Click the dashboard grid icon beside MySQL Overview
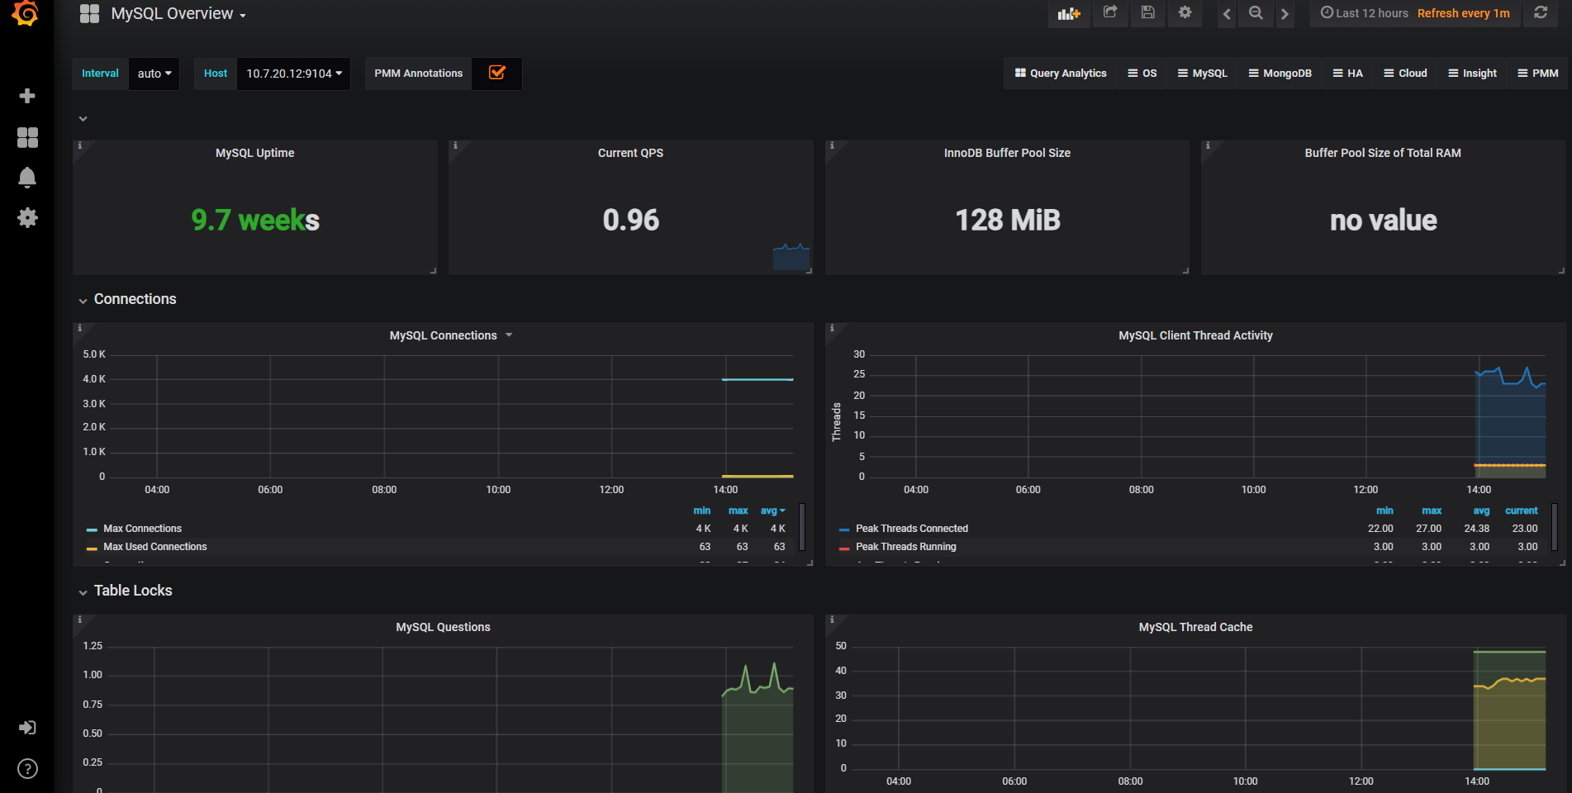Image resolution: width=1572 pixels, height=793 pixels. pyautogui.click(x=89, y=13)
